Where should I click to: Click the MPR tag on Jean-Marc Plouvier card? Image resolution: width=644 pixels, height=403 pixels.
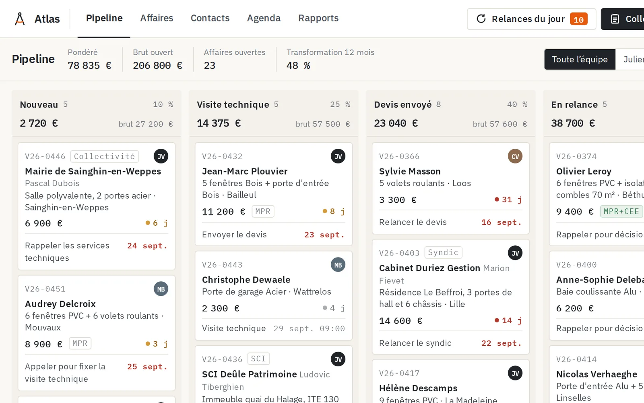(263, 212)
